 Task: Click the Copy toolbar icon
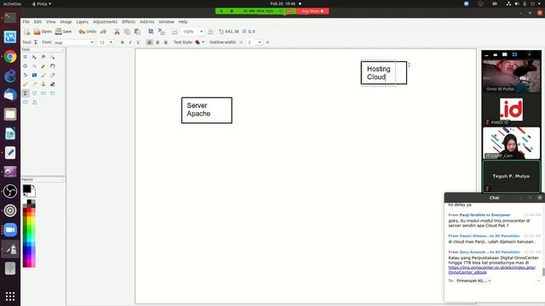click(127, 31)
